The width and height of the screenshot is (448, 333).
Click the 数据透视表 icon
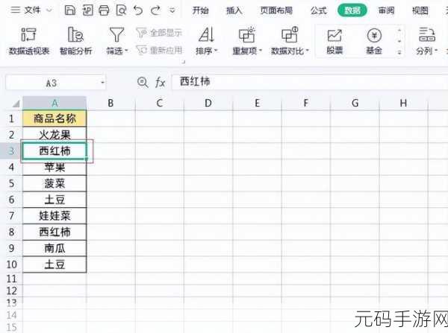(29, 34)
